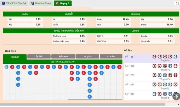Bet on Tài at 0.95 odds
Screen dimensions: 180x107
click(x=25, y=19)
